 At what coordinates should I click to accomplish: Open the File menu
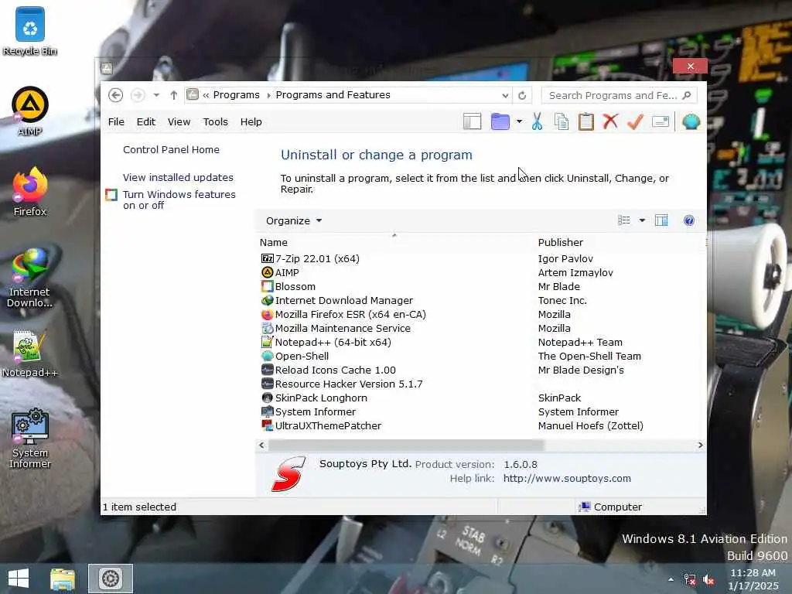[x=116, y=121]
